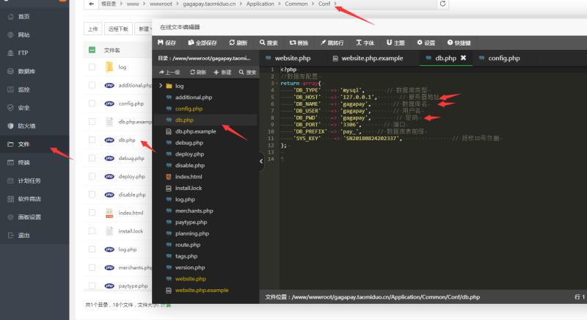Click the wwwroot breadcrumb segment
This screenshot has height=320, width=587.
(161, 4)
